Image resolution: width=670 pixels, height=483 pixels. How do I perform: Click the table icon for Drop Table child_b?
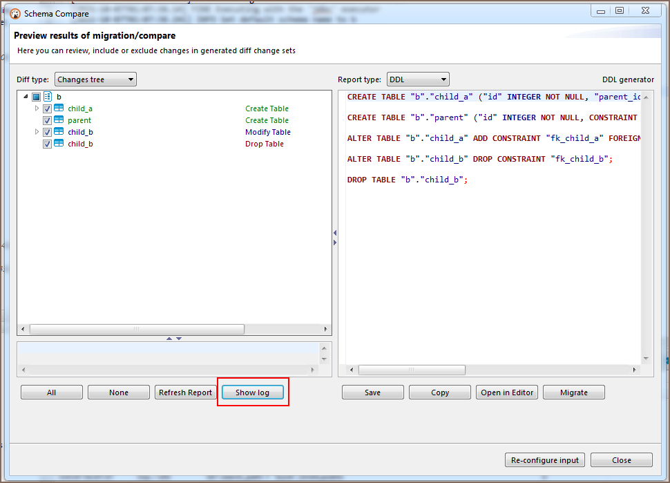(x=59, y=144)
